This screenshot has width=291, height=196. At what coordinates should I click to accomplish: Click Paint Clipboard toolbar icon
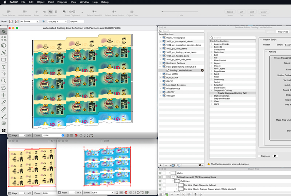pyautogui.click(x=72, y=12)
